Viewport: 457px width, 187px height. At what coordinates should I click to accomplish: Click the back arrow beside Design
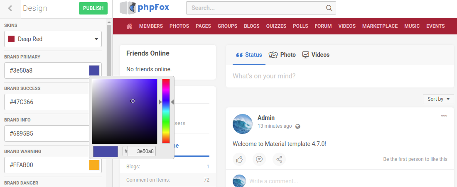click(10, 8)
